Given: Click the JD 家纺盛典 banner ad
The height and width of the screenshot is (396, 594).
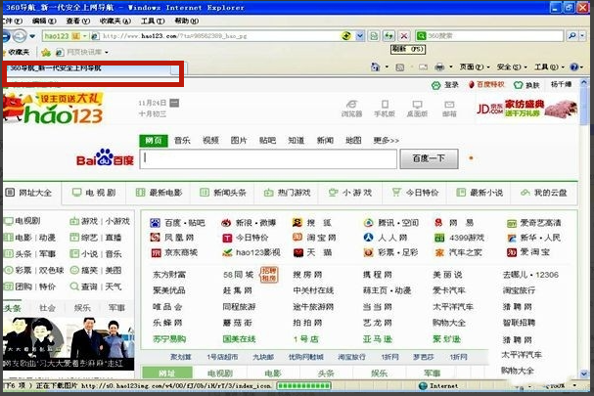Looking at the screenshot, I should (x=526, y=109).
